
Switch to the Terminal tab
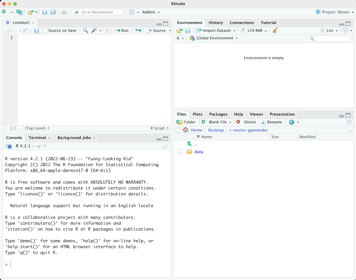pos(37,137)
